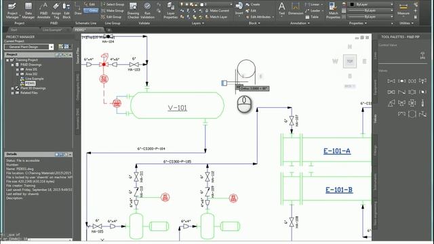Open the Insert block tool

[239, 9]
